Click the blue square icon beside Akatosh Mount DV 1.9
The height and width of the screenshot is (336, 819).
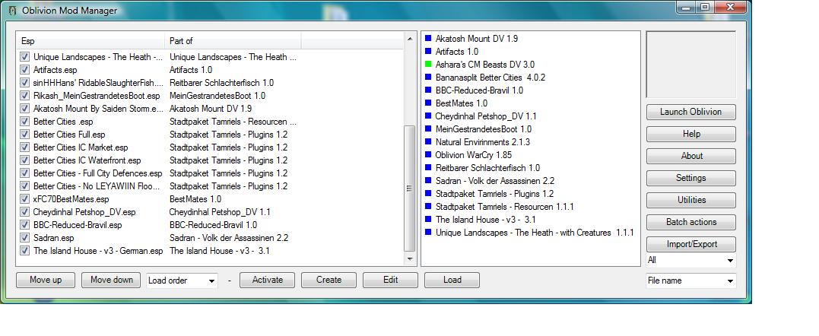(428, 39)
